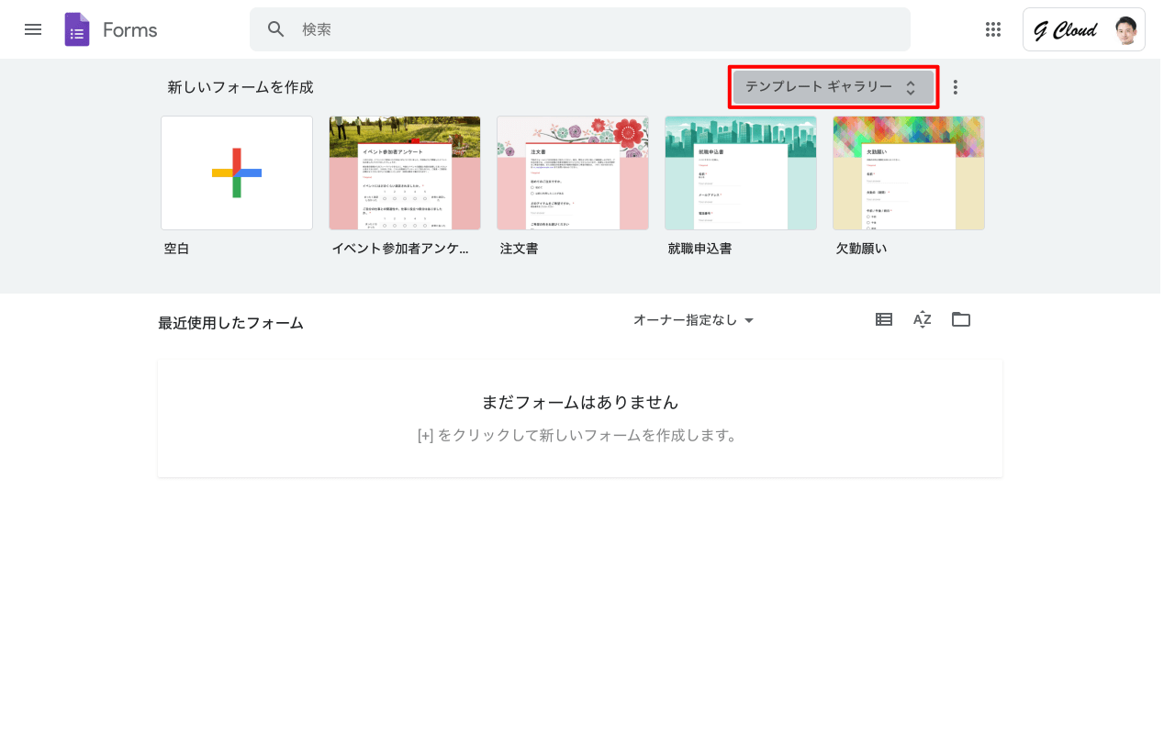Click the 就職申込書 label text

(699, 249)
